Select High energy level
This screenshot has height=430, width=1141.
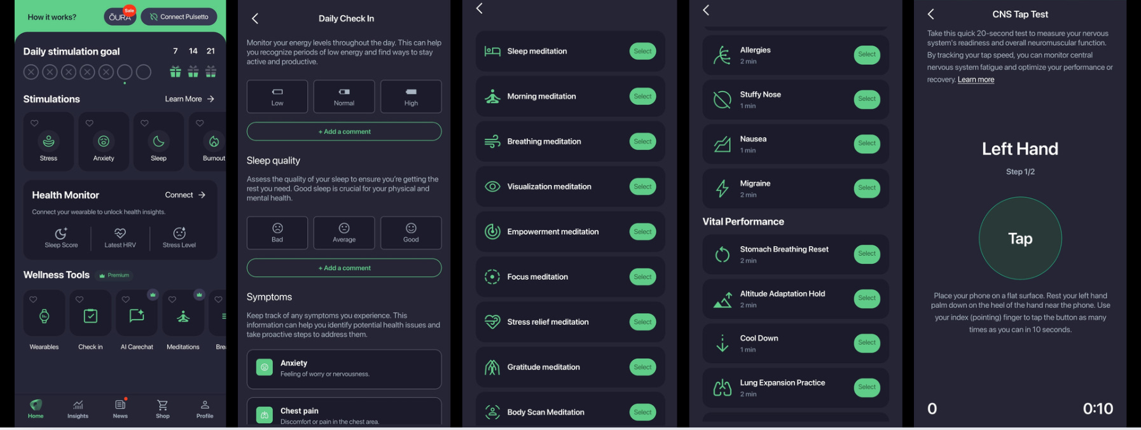[x=411, y=96]
